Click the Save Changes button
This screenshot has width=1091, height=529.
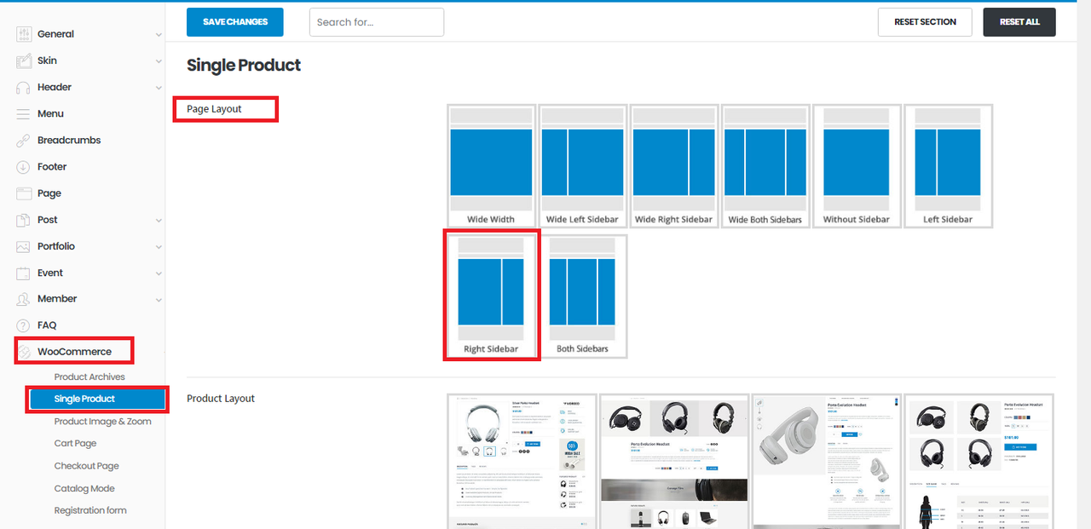[235, 22]
